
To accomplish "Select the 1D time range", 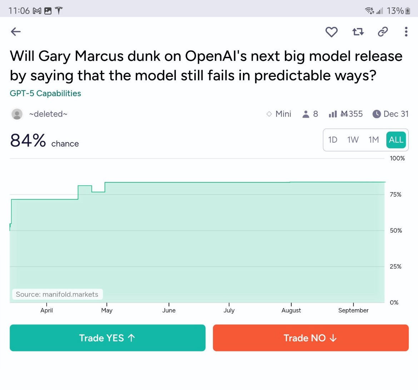I will (x=332, y=140).
